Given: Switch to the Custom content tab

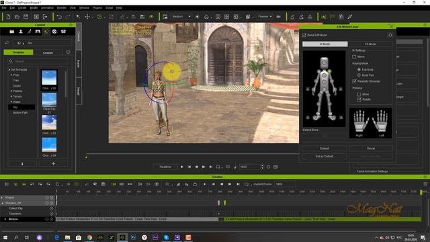Looking at the screenshot, I should pyautogui.click(x=48, y=52).
